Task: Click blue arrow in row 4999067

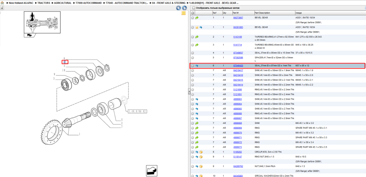Action: pos(197,118)
